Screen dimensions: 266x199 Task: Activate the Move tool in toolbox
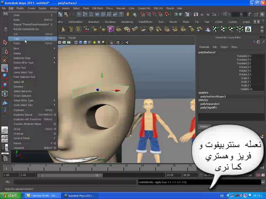5,68
